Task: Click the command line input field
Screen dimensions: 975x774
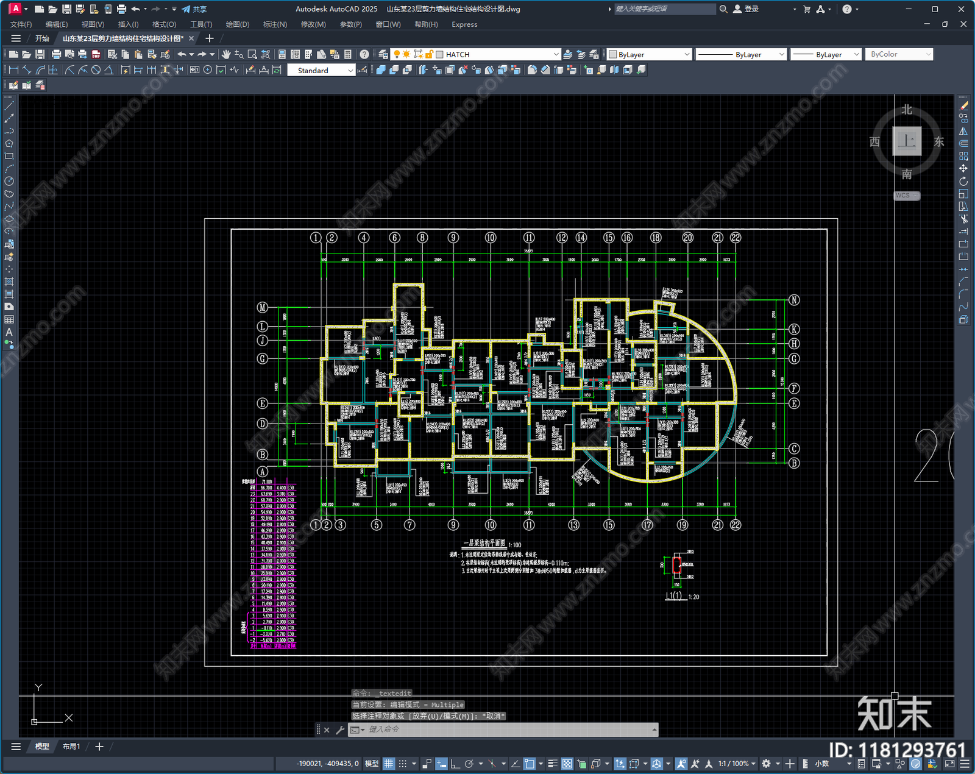Action: pos(503,730)
